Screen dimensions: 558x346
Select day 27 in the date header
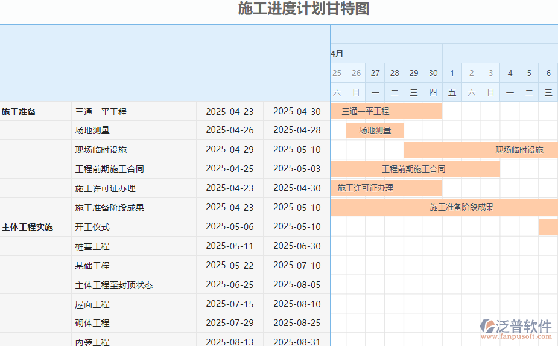(x=375, y=73)
